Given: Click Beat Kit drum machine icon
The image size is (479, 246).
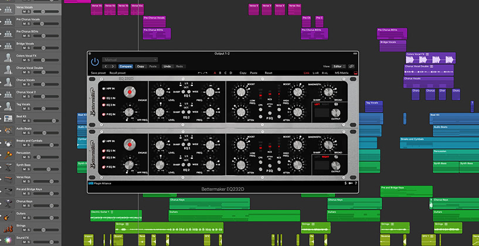Looking at the screenshot, I should pos(8,118).
